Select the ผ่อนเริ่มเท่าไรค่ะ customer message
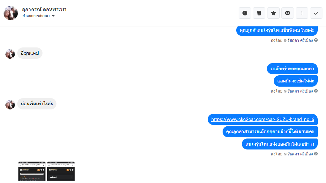Screen dimensions: 326x183 point(37,104)
